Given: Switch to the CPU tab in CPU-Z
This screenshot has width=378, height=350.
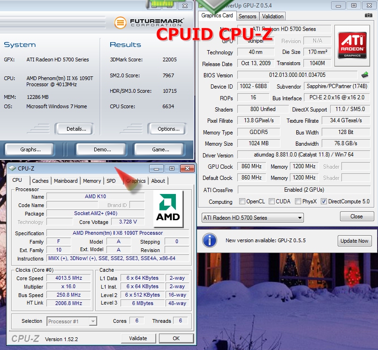Looking at the screenshot, I should [17, 180].
